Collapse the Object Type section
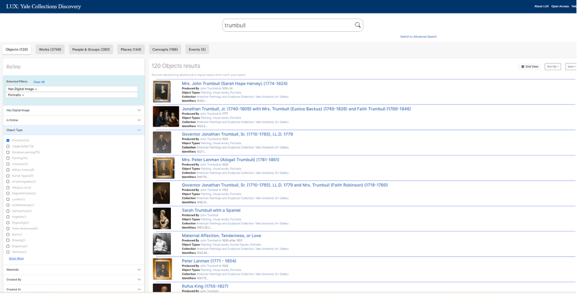Viewport: 577px width, 295px height. (139, 130)
